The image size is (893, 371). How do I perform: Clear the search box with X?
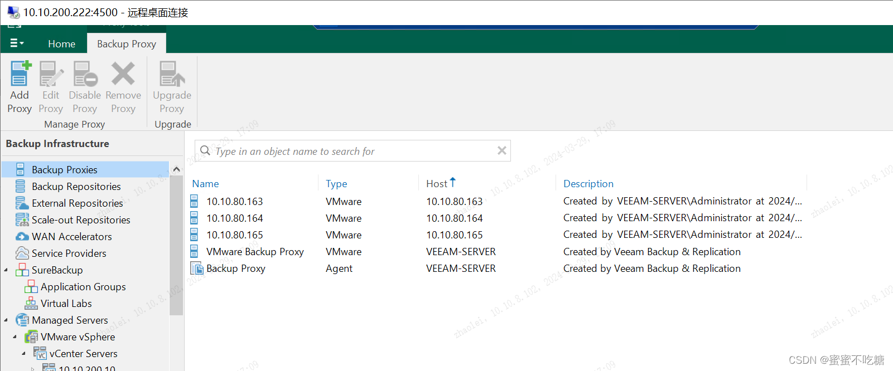pos(502,150)
